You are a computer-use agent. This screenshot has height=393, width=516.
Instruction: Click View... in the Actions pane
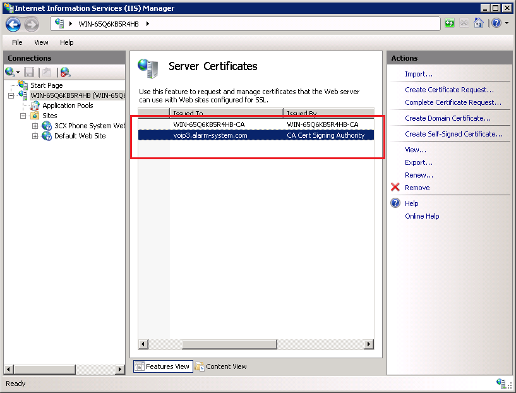416,150
